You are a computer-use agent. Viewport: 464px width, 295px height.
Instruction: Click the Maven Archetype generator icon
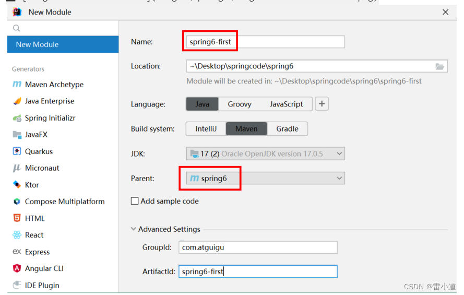(x=17, y=85)
